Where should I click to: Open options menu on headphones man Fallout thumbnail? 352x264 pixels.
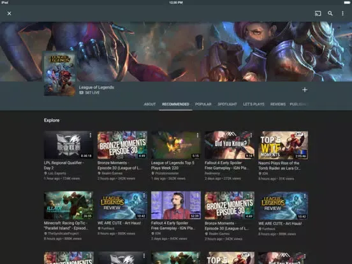click(198, 196)
